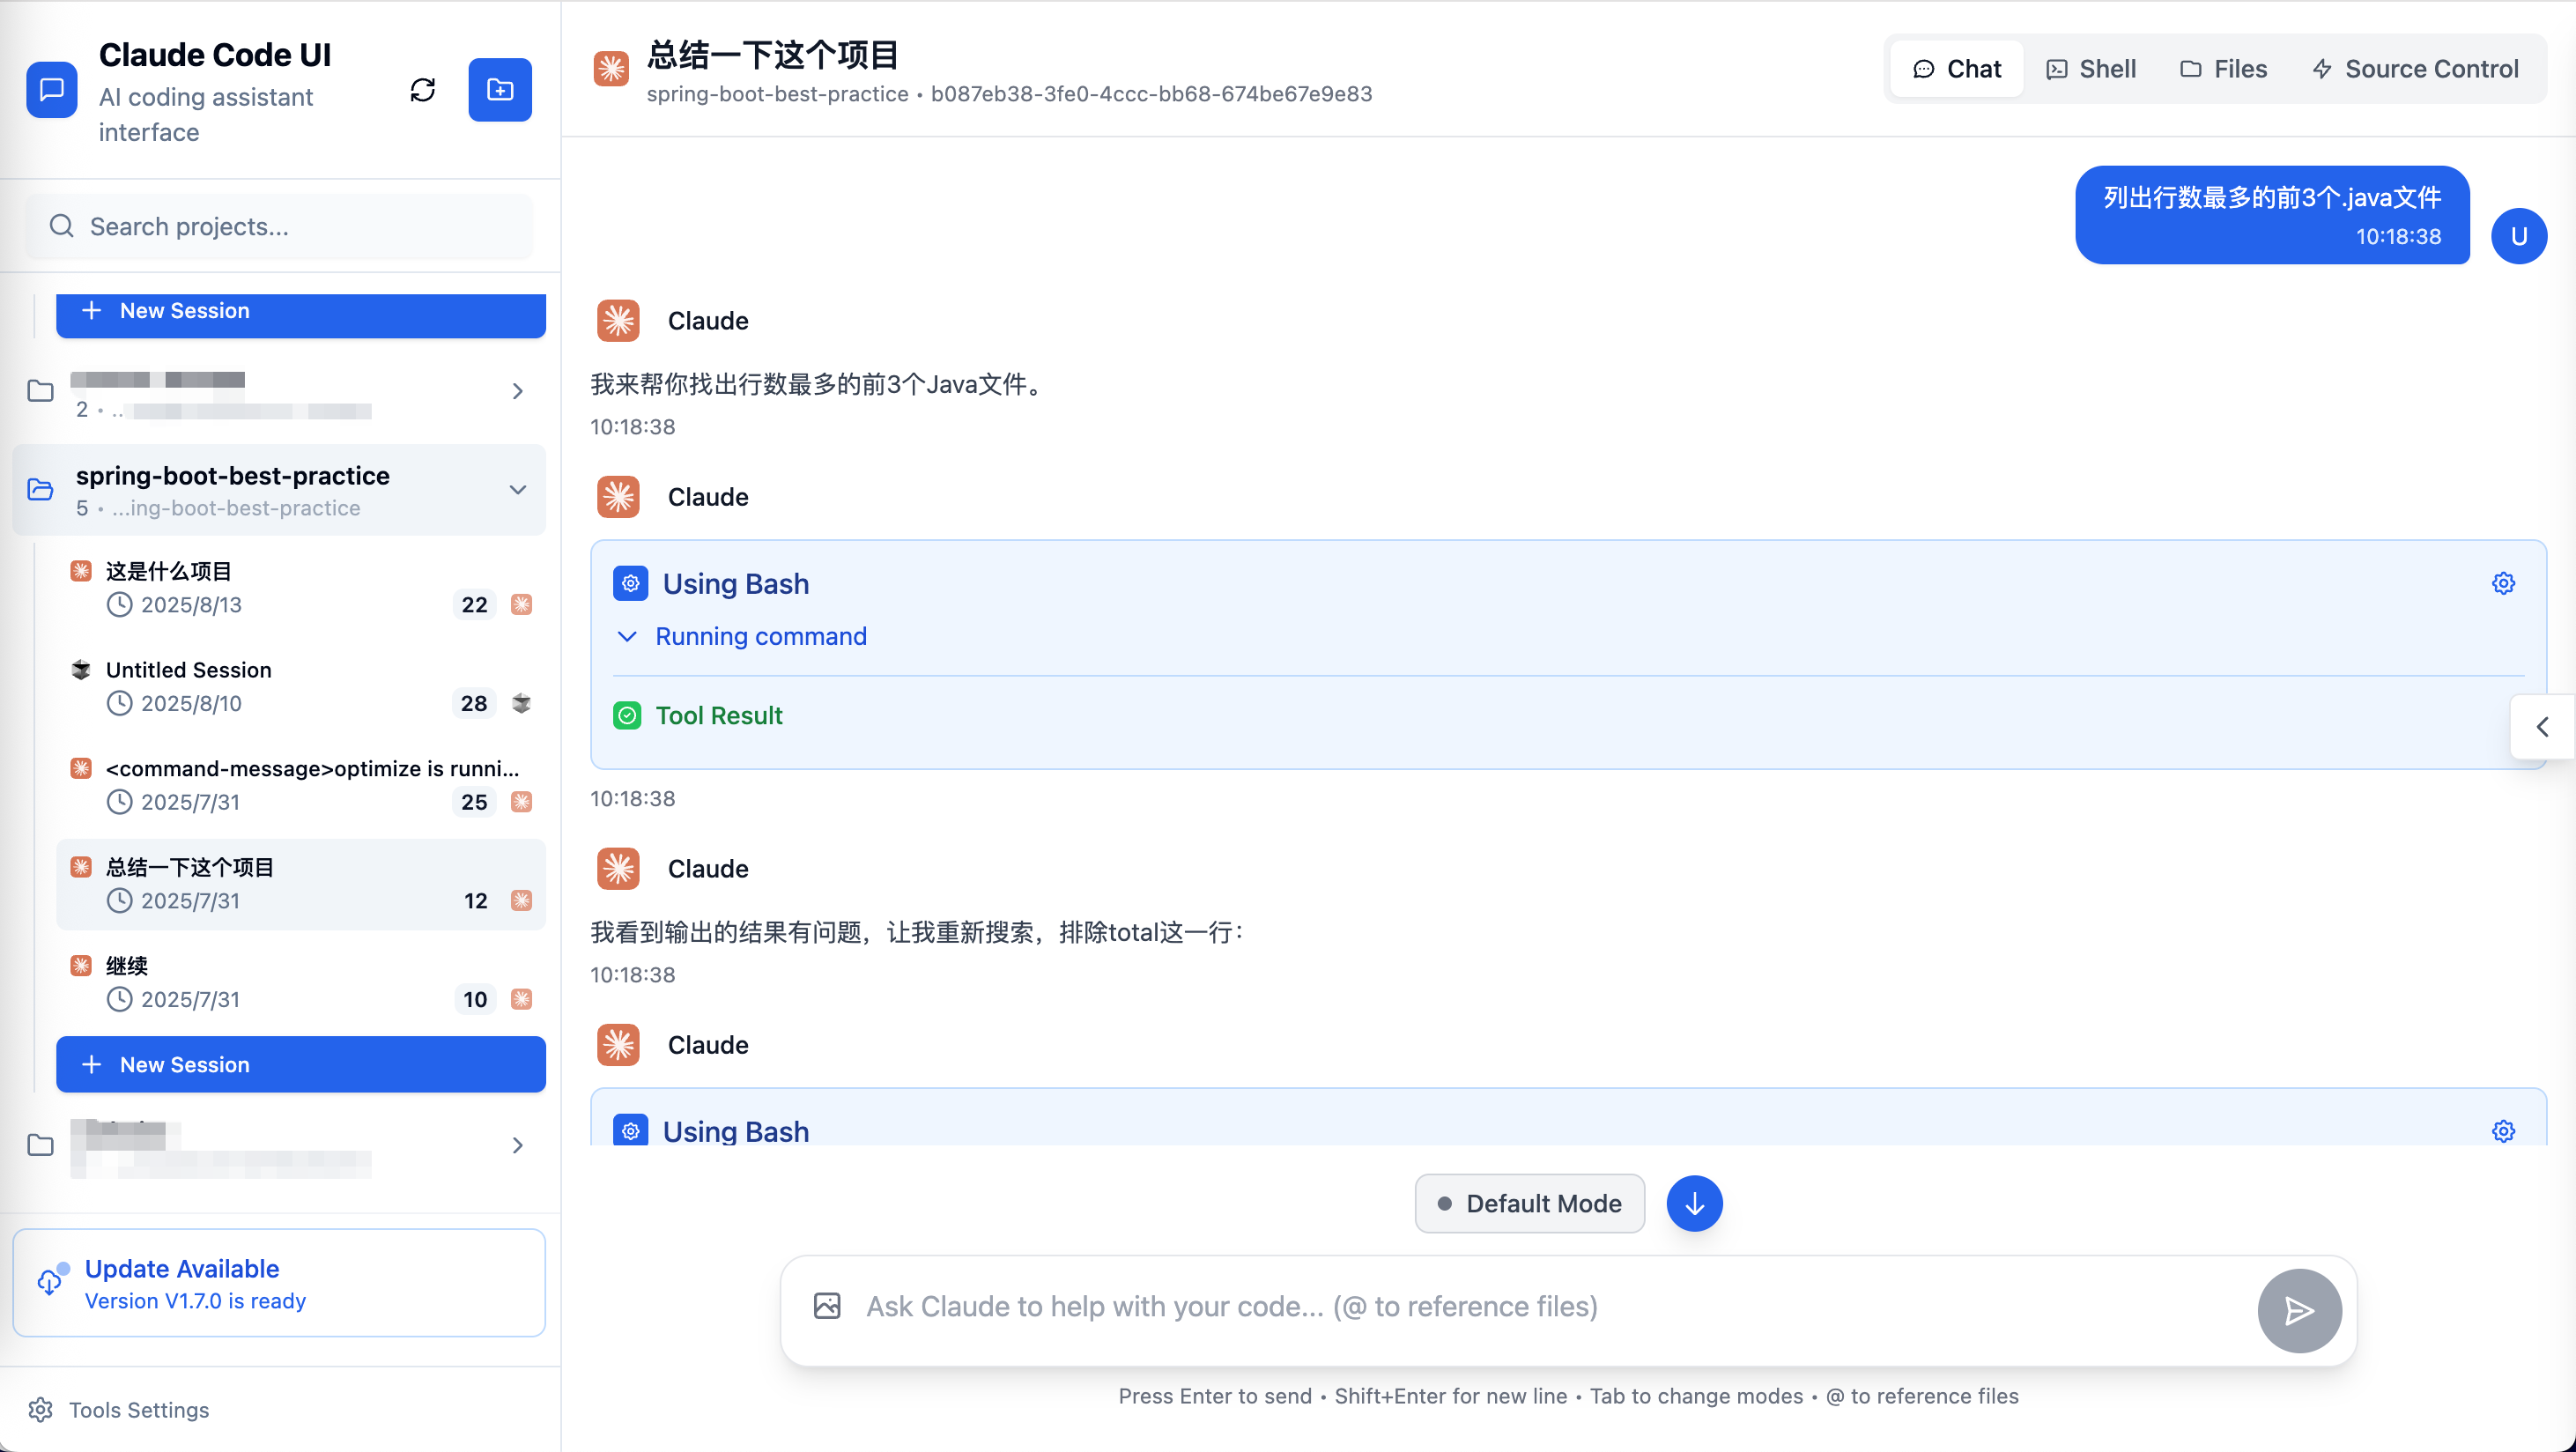Image resolution: width=2576 pixels, height=1452 pixels.
Task: Click the first Using Bash heading
Action: point(735,583)
